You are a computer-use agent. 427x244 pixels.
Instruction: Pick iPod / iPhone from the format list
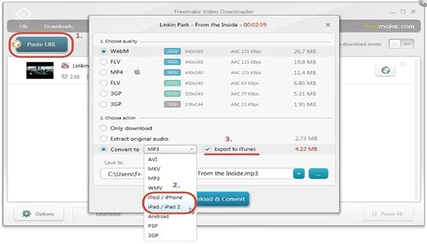click(170, 198)
